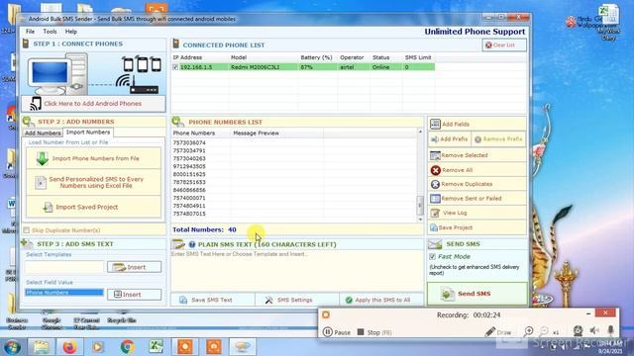The width and height of the screenshot is (634, 356).
Task: Click Apply this SMS to All checkmark icon
Action: click(x=349, y=300)
